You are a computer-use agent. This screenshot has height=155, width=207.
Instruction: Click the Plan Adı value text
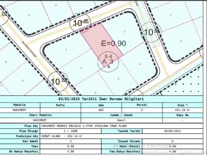pyautogui.click(x=84, y=126)
